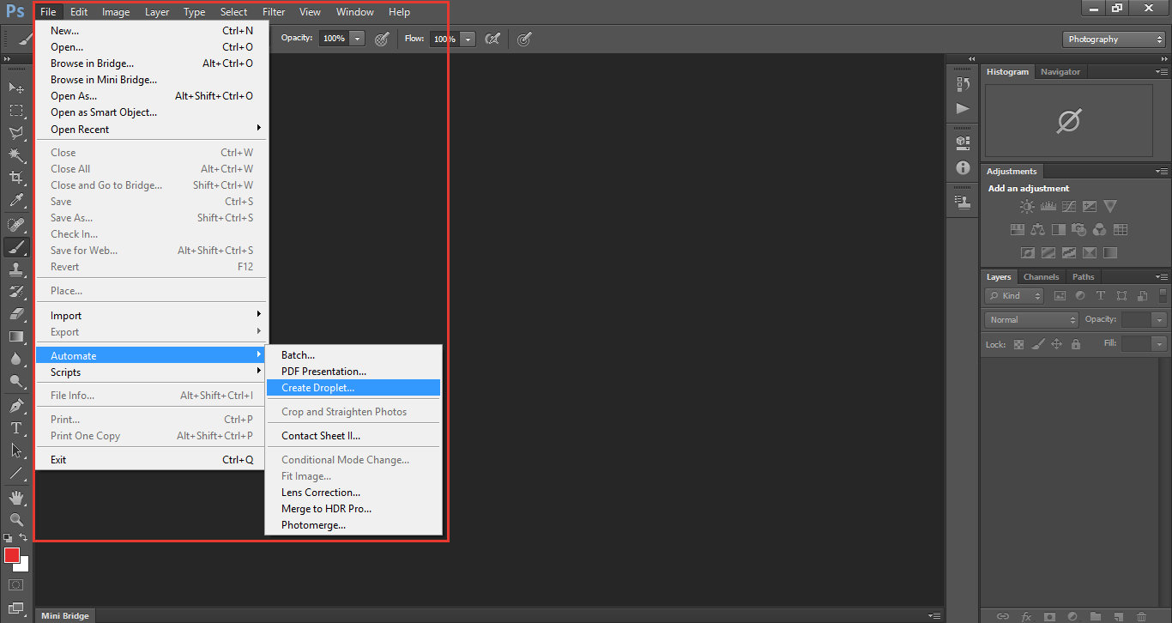Open the brush Opacity dropdown arrow
1172x623 pixels.
pos(357,39)
